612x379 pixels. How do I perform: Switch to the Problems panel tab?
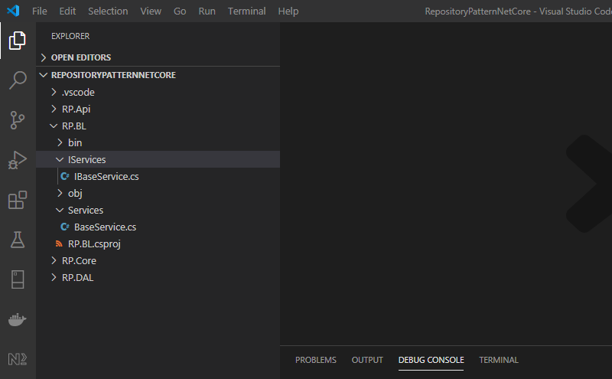[x=315, y=360]
